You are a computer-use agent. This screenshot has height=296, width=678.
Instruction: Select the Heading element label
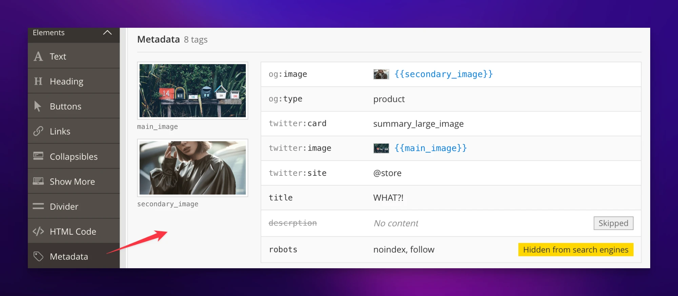click(x=66, y=82)
